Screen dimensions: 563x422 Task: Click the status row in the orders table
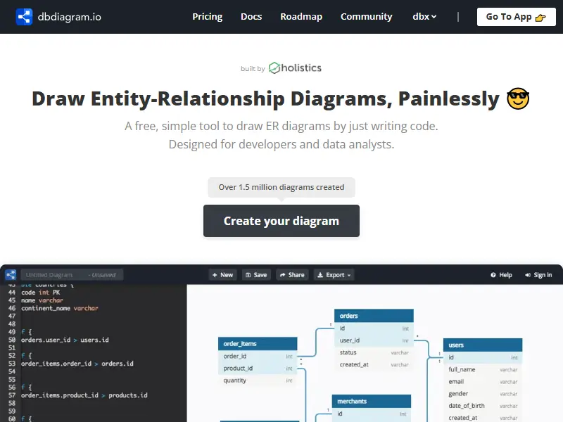374,352
